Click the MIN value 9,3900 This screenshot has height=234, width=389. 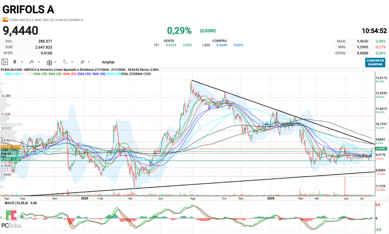click(363, 47)
